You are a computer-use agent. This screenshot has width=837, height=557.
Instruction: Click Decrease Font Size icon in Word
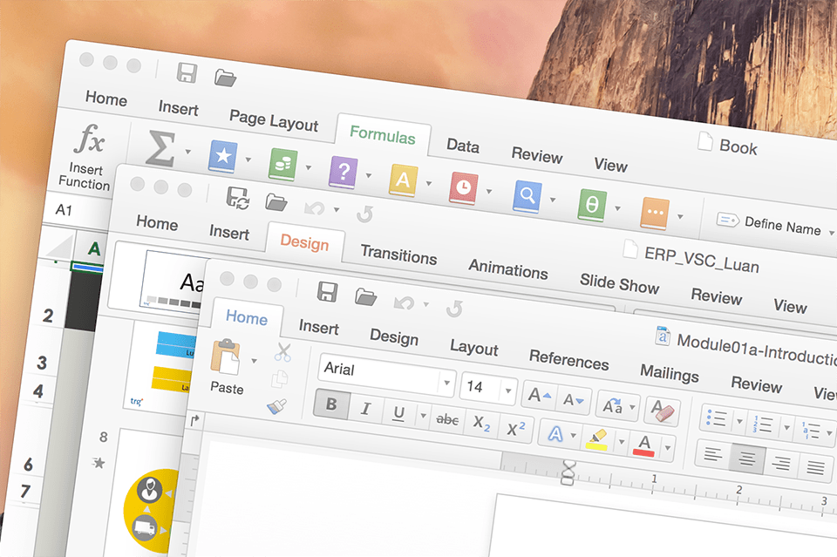tap(574, 399)
